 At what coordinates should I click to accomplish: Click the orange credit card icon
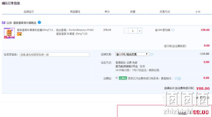point(19,34)
